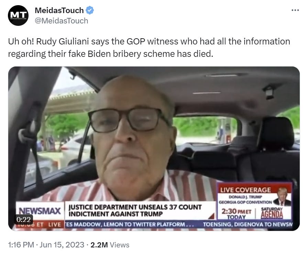Click the Toensing, Digenova ticker text
The image size is (308, 255).
(247, 224)
